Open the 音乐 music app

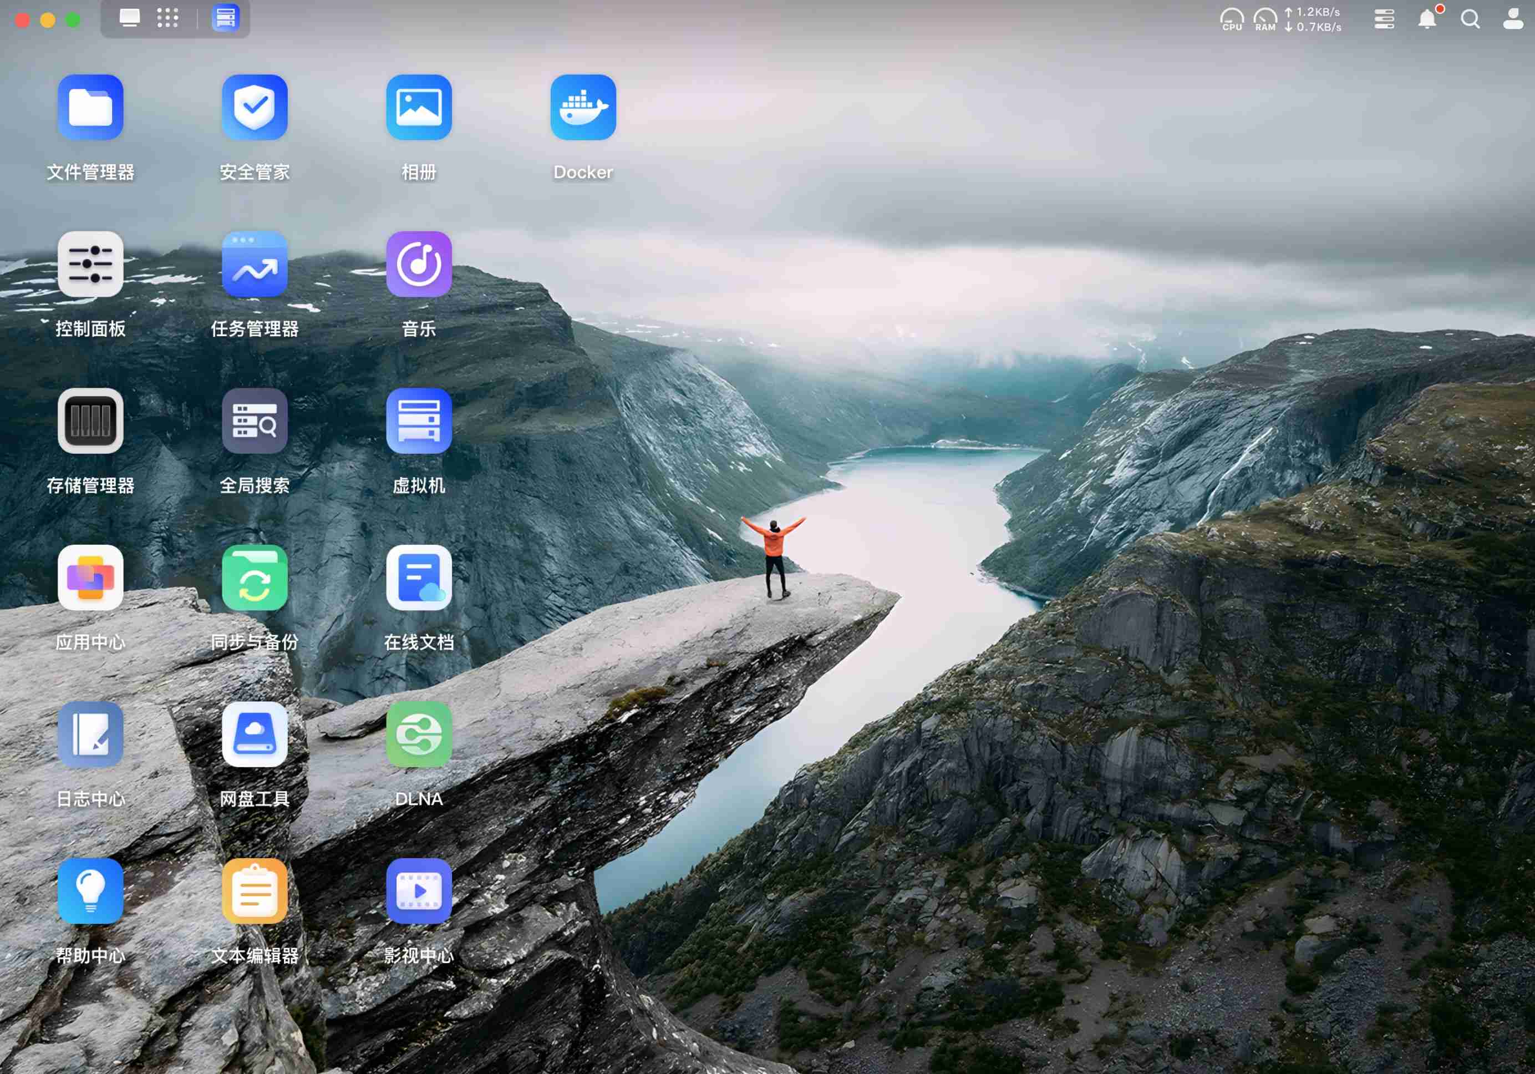(x=419, y=264)
